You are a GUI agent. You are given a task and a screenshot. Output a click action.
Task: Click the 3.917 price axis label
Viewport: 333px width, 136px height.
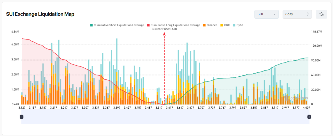click(x=275, y=107)
